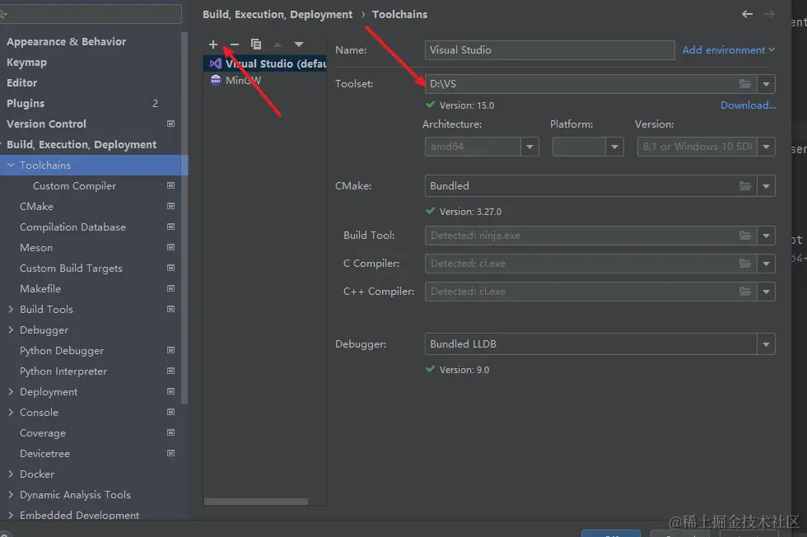Click the settings search box
807x537 pixels.
[91, 14]
